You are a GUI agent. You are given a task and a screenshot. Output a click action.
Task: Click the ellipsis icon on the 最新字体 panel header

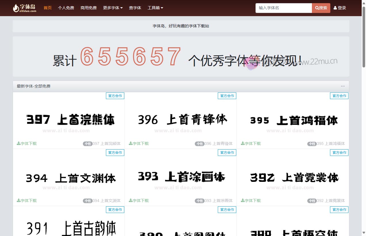point(343,86)
